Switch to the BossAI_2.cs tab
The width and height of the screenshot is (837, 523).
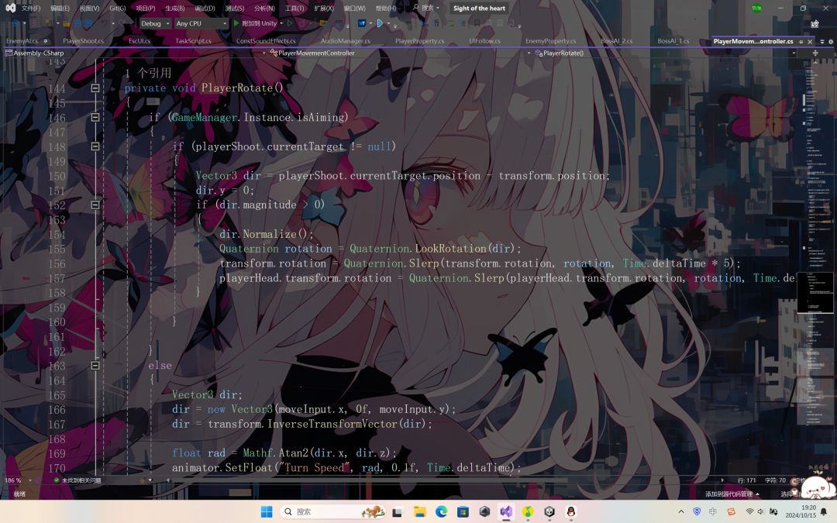click(x=617, y=40)
